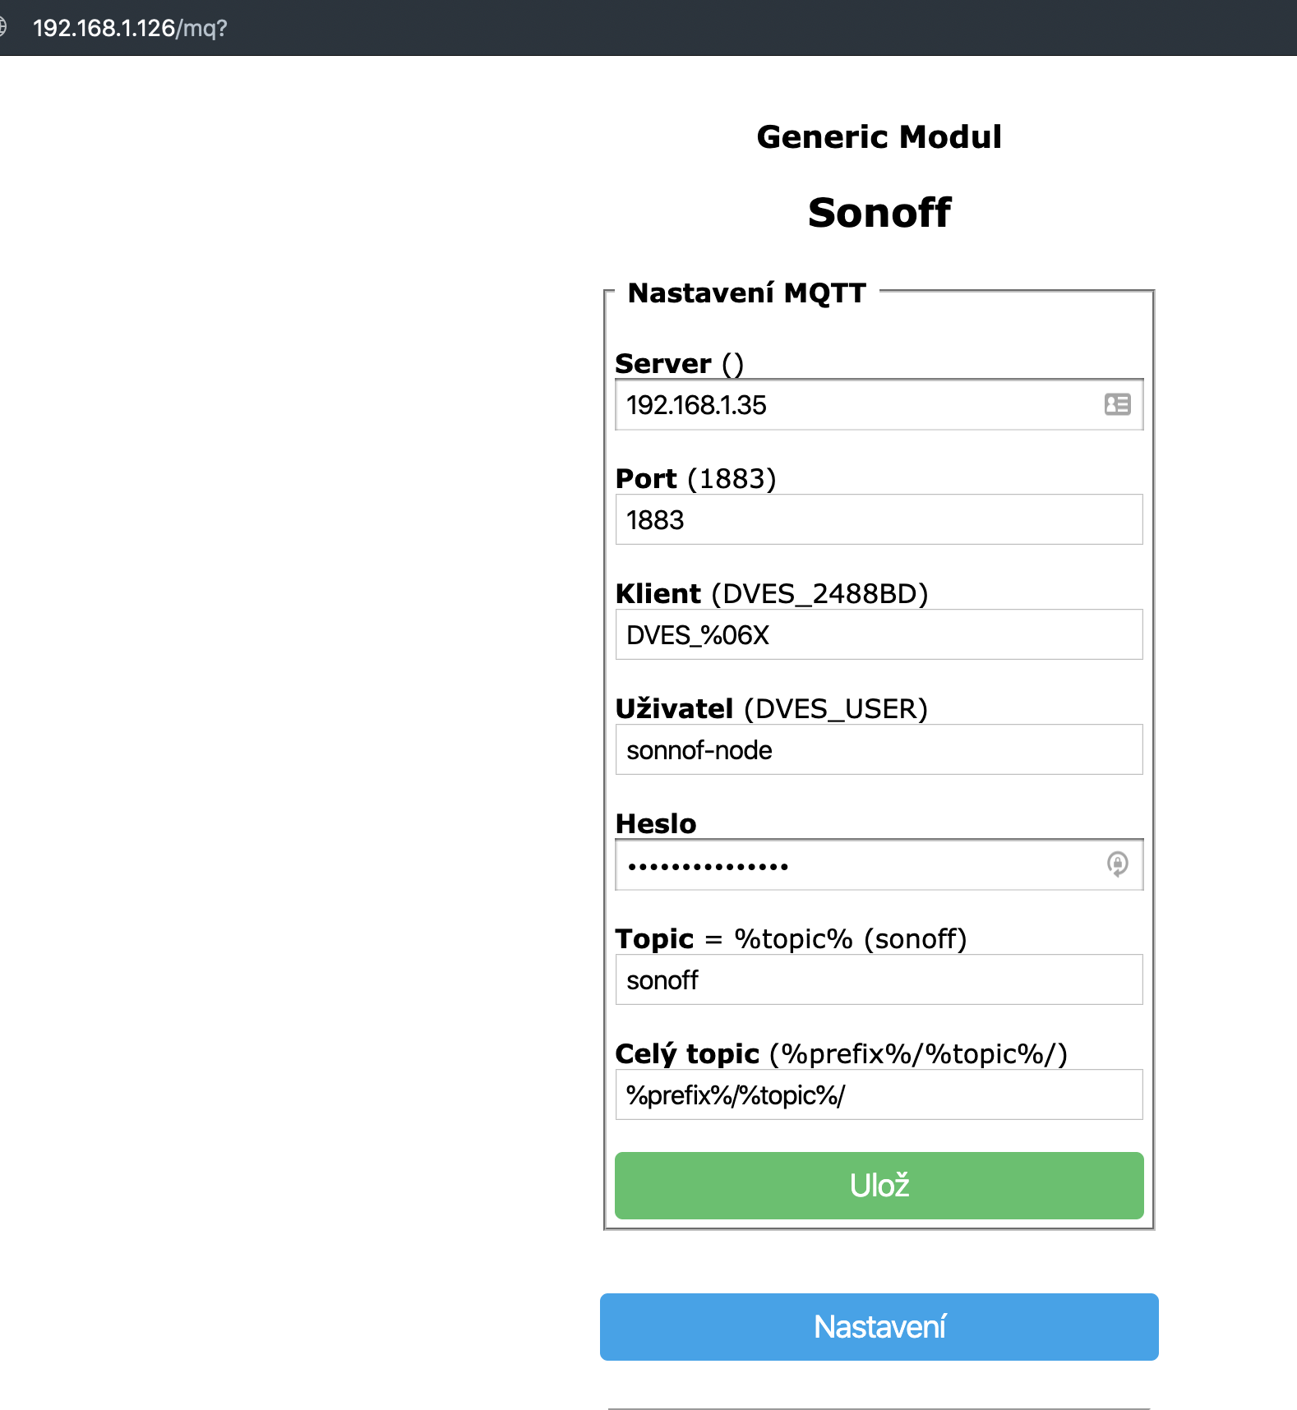Click the Klient (DVES_2488BD) label
Image resolution: width=1297 pixels, height=1410 pixels.
coord(771,593)
